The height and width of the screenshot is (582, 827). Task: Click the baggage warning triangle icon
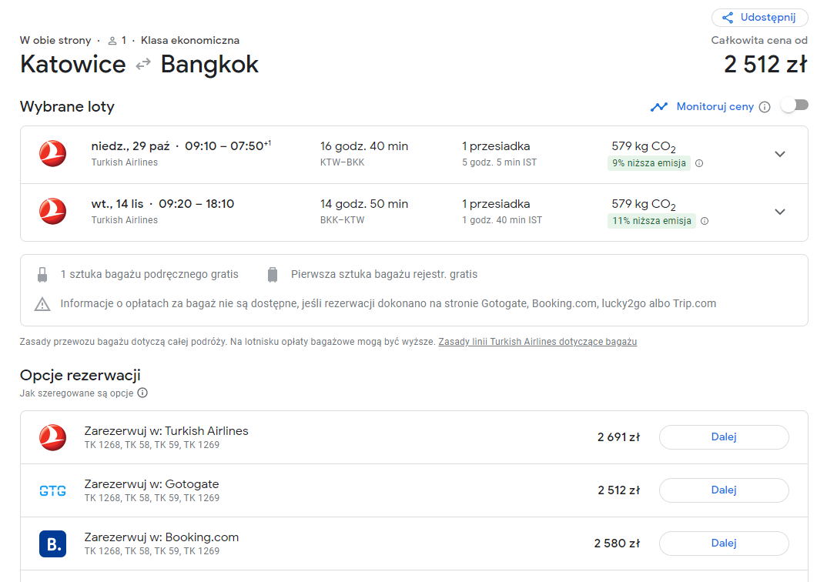coord(42,304)
